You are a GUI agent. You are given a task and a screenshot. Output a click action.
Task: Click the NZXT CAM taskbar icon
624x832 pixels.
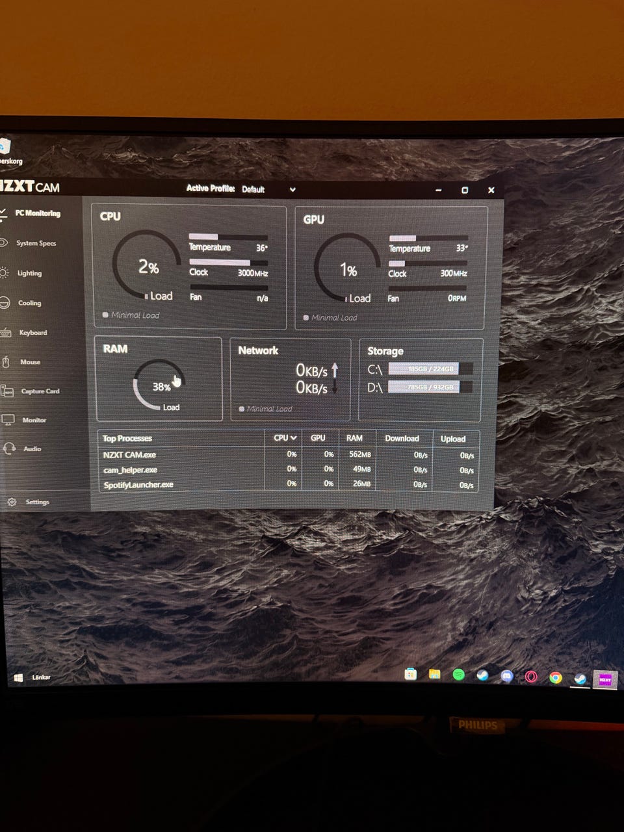[605, 679]
